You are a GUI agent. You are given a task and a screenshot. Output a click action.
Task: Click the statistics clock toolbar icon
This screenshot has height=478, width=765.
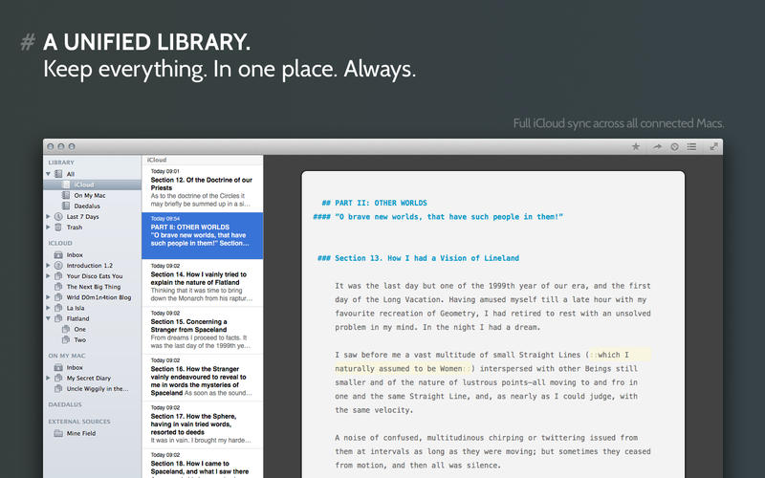pyautogui.click(x=674, y=146)
